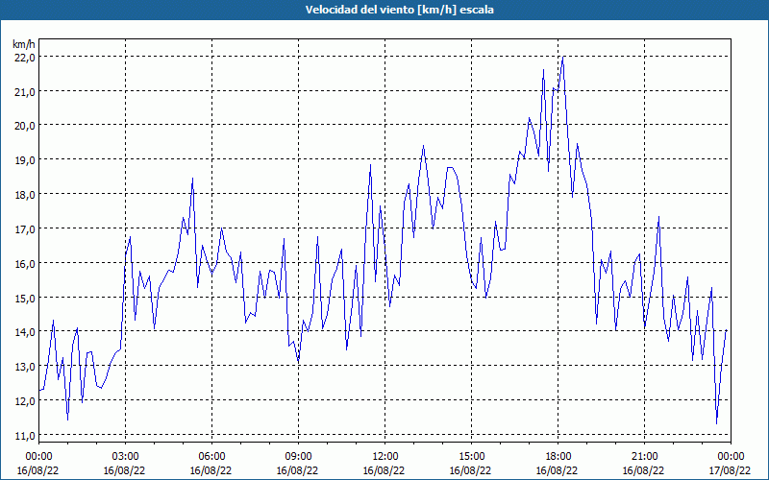Viewport: 769px width, 480px height.
Task: Pick the 16/08/22 date under 12:00
Action: (384, 470)
